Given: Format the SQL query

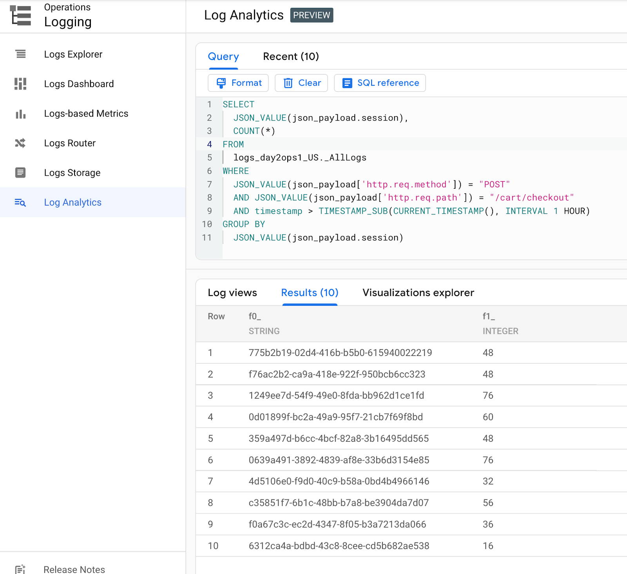Looking at the screenshot, I should pyautogui.click(x=238, y=83).
